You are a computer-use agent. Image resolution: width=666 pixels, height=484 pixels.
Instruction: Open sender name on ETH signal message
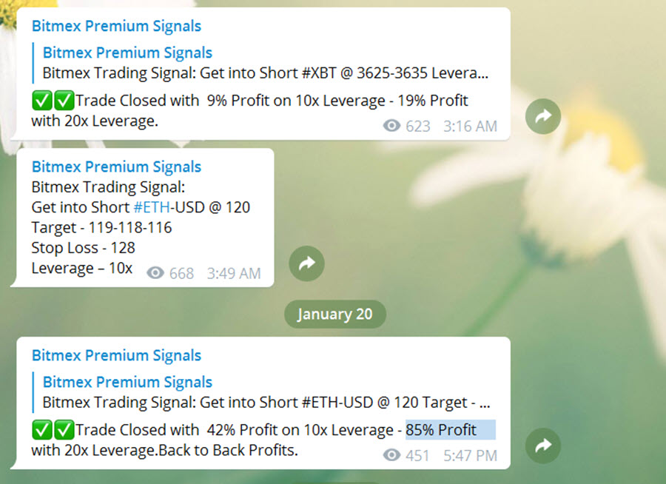(x=116, y=167)
